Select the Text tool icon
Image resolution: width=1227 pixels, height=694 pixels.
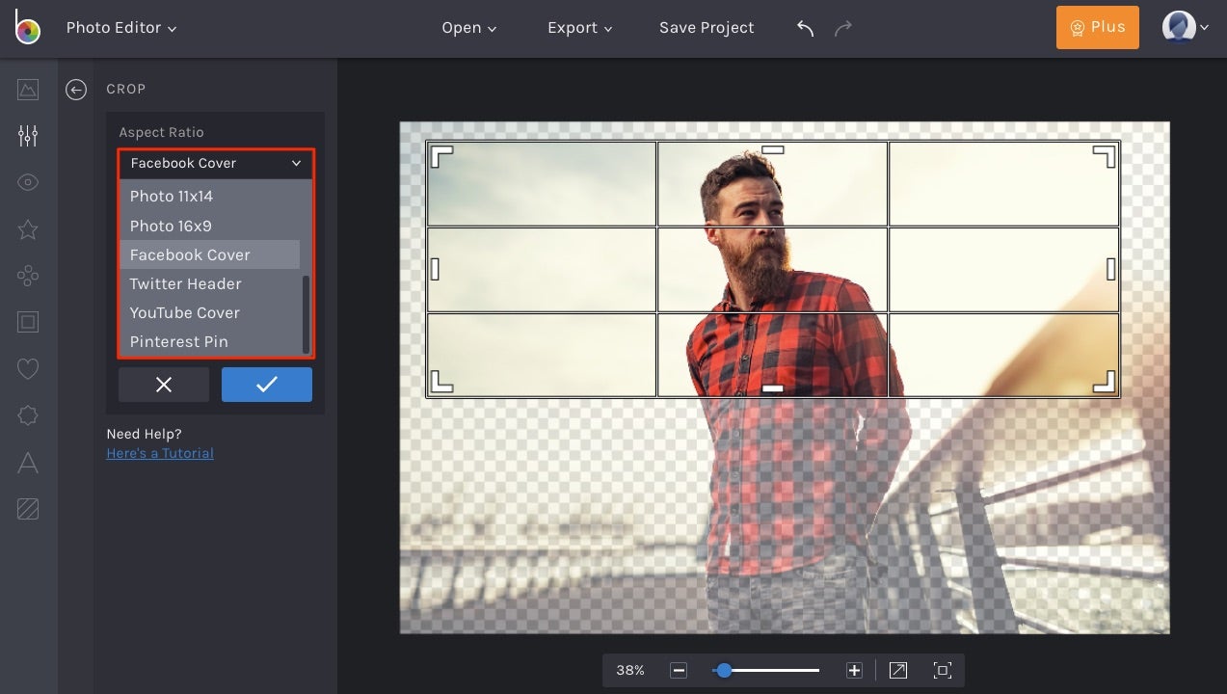pos(28,463)
